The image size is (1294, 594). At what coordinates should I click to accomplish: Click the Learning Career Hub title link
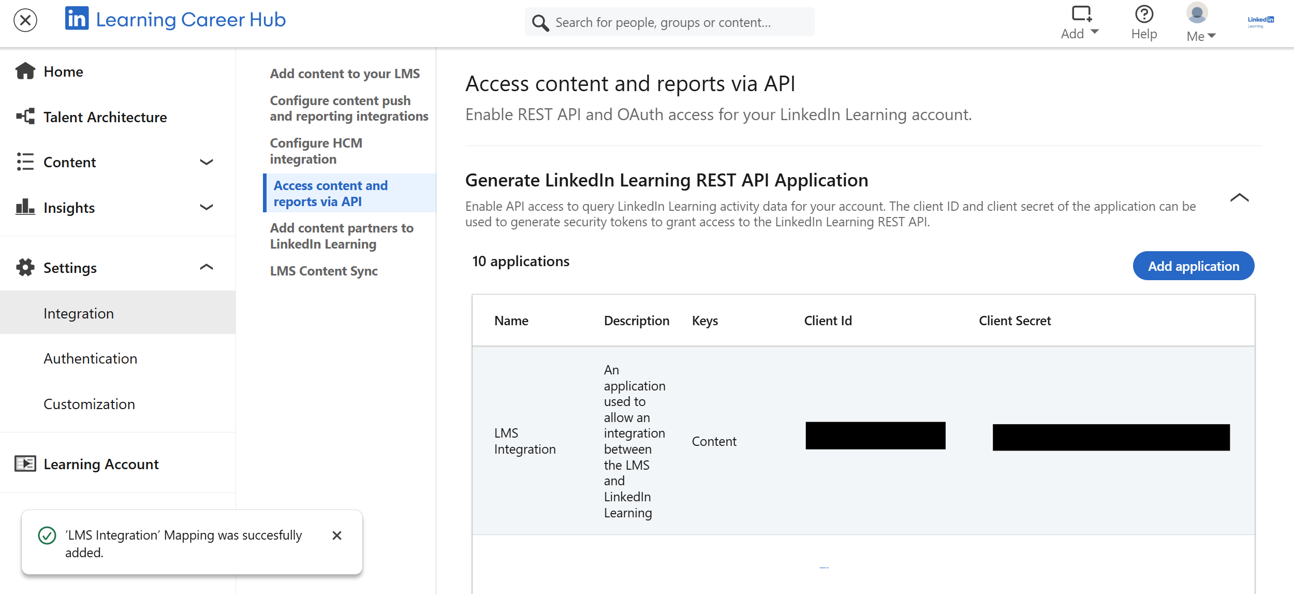[191, 20]
